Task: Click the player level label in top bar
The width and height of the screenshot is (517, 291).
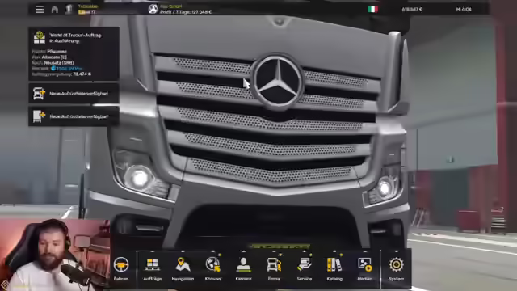Action: (x=87, y=12)
